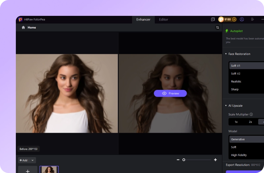This screenshot has height=173, width=264.
Task: Select the crop tool icon
Action: pos(217,27)
